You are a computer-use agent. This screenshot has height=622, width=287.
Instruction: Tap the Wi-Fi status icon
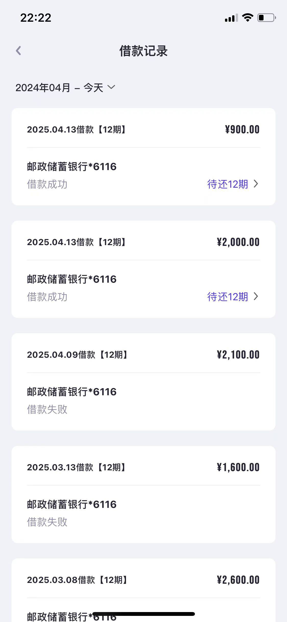coord(247,18)
